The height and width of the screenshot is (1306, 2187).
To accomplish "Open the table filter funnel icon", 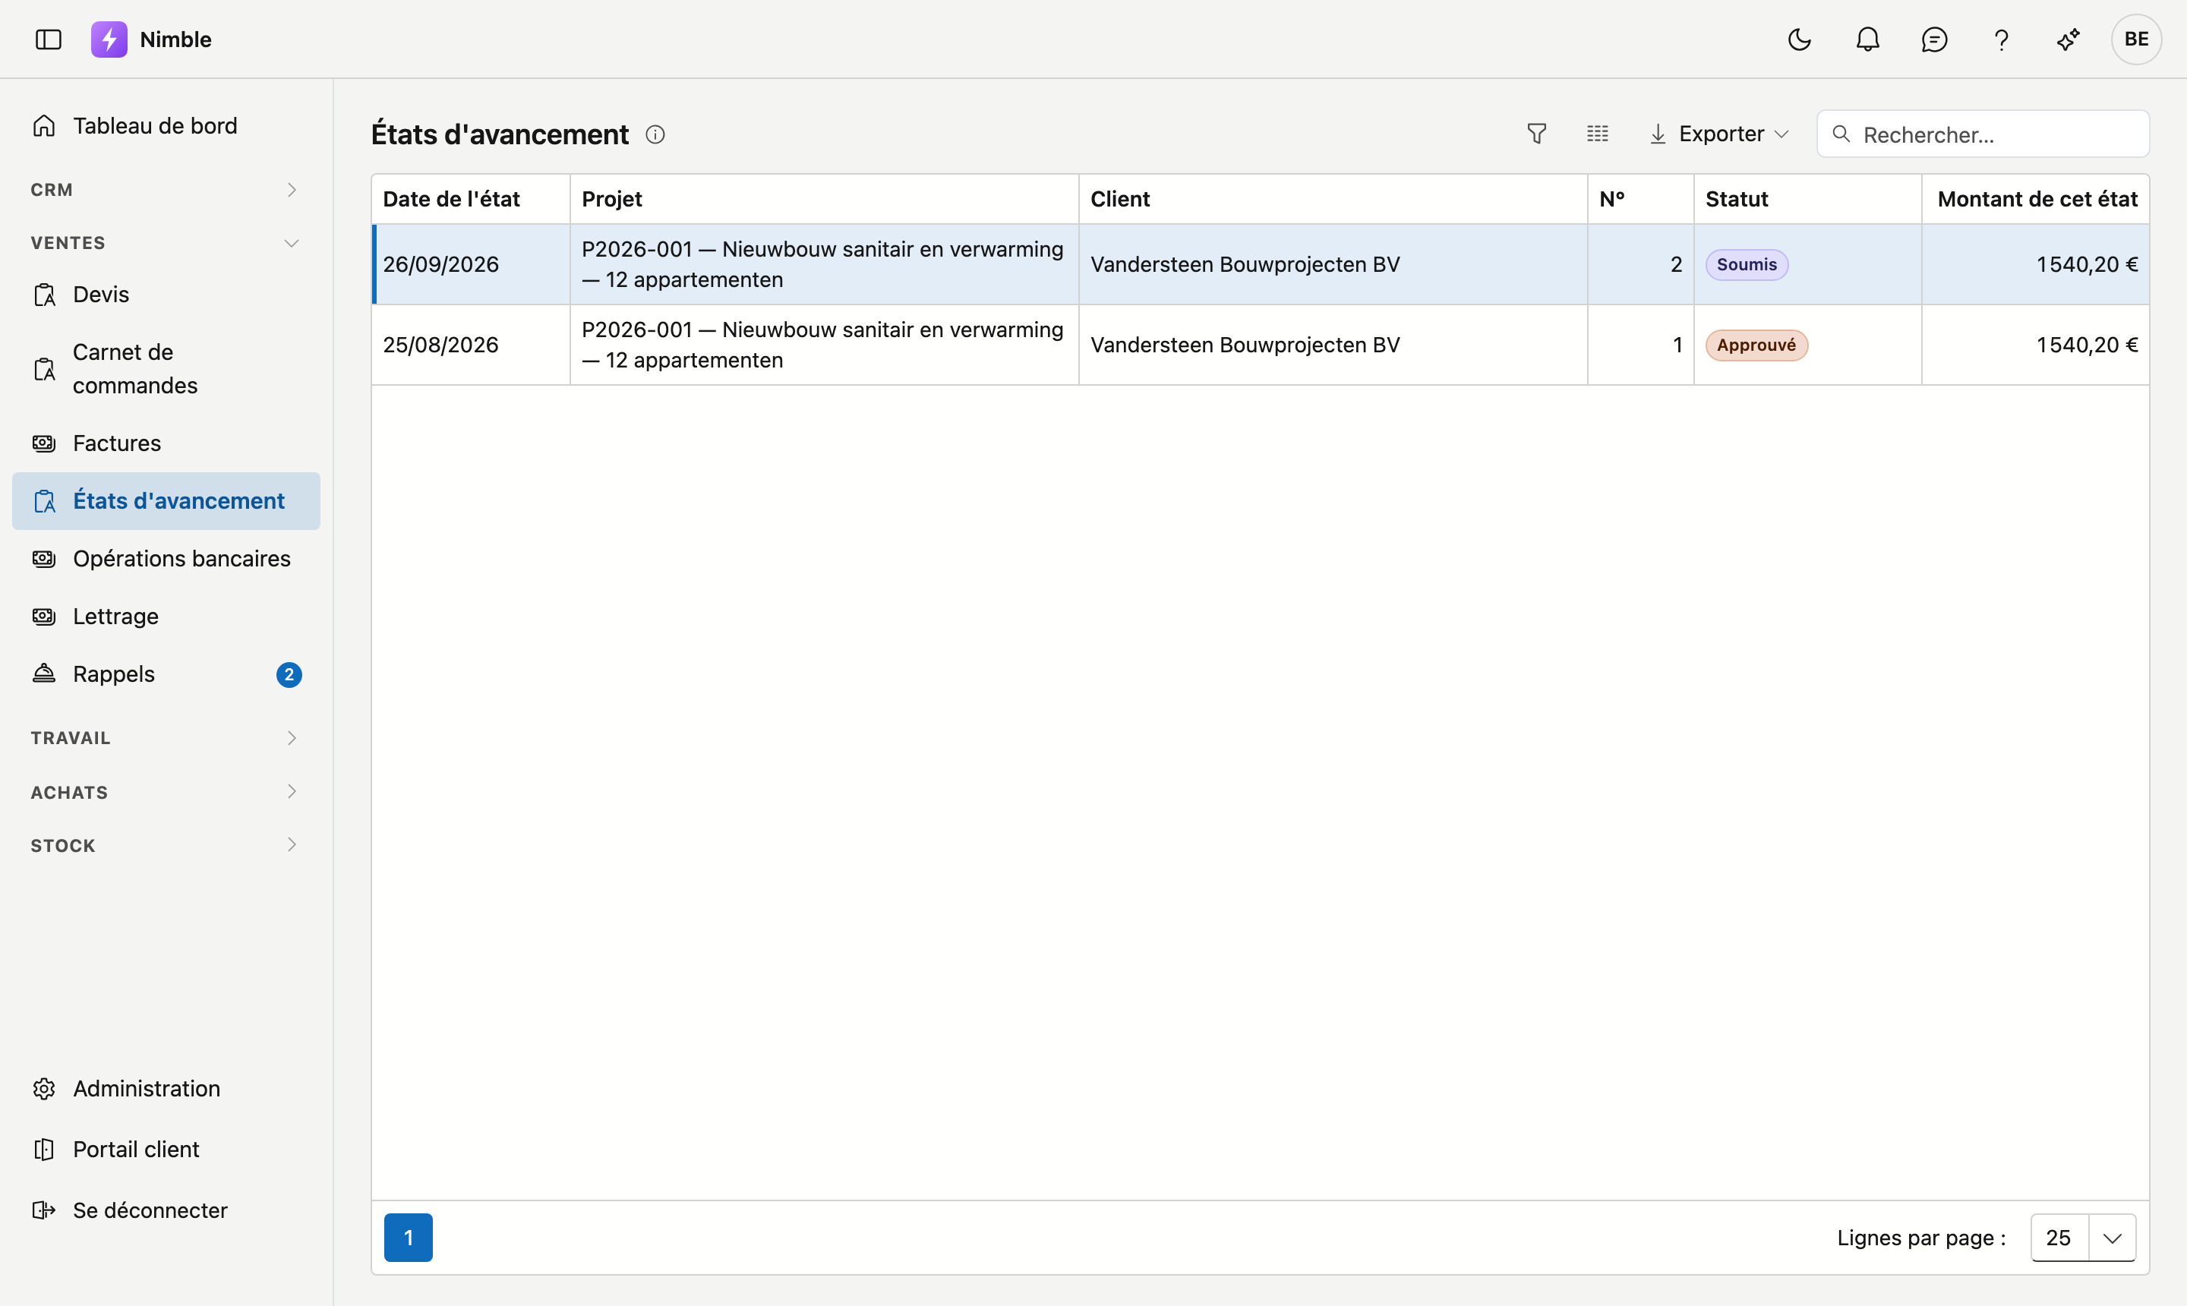I will click(1537, 134).
